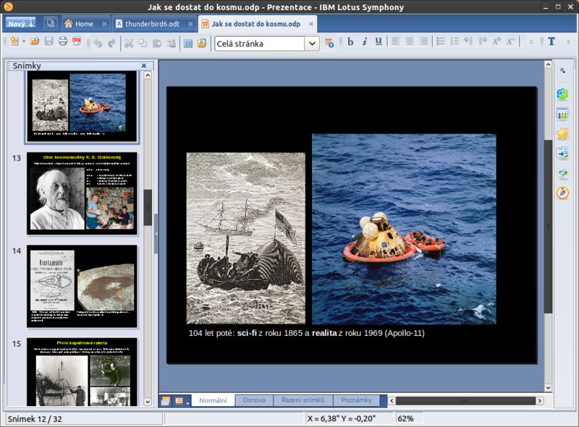Open the green cube sidebar panel icon

coord(562,94)
